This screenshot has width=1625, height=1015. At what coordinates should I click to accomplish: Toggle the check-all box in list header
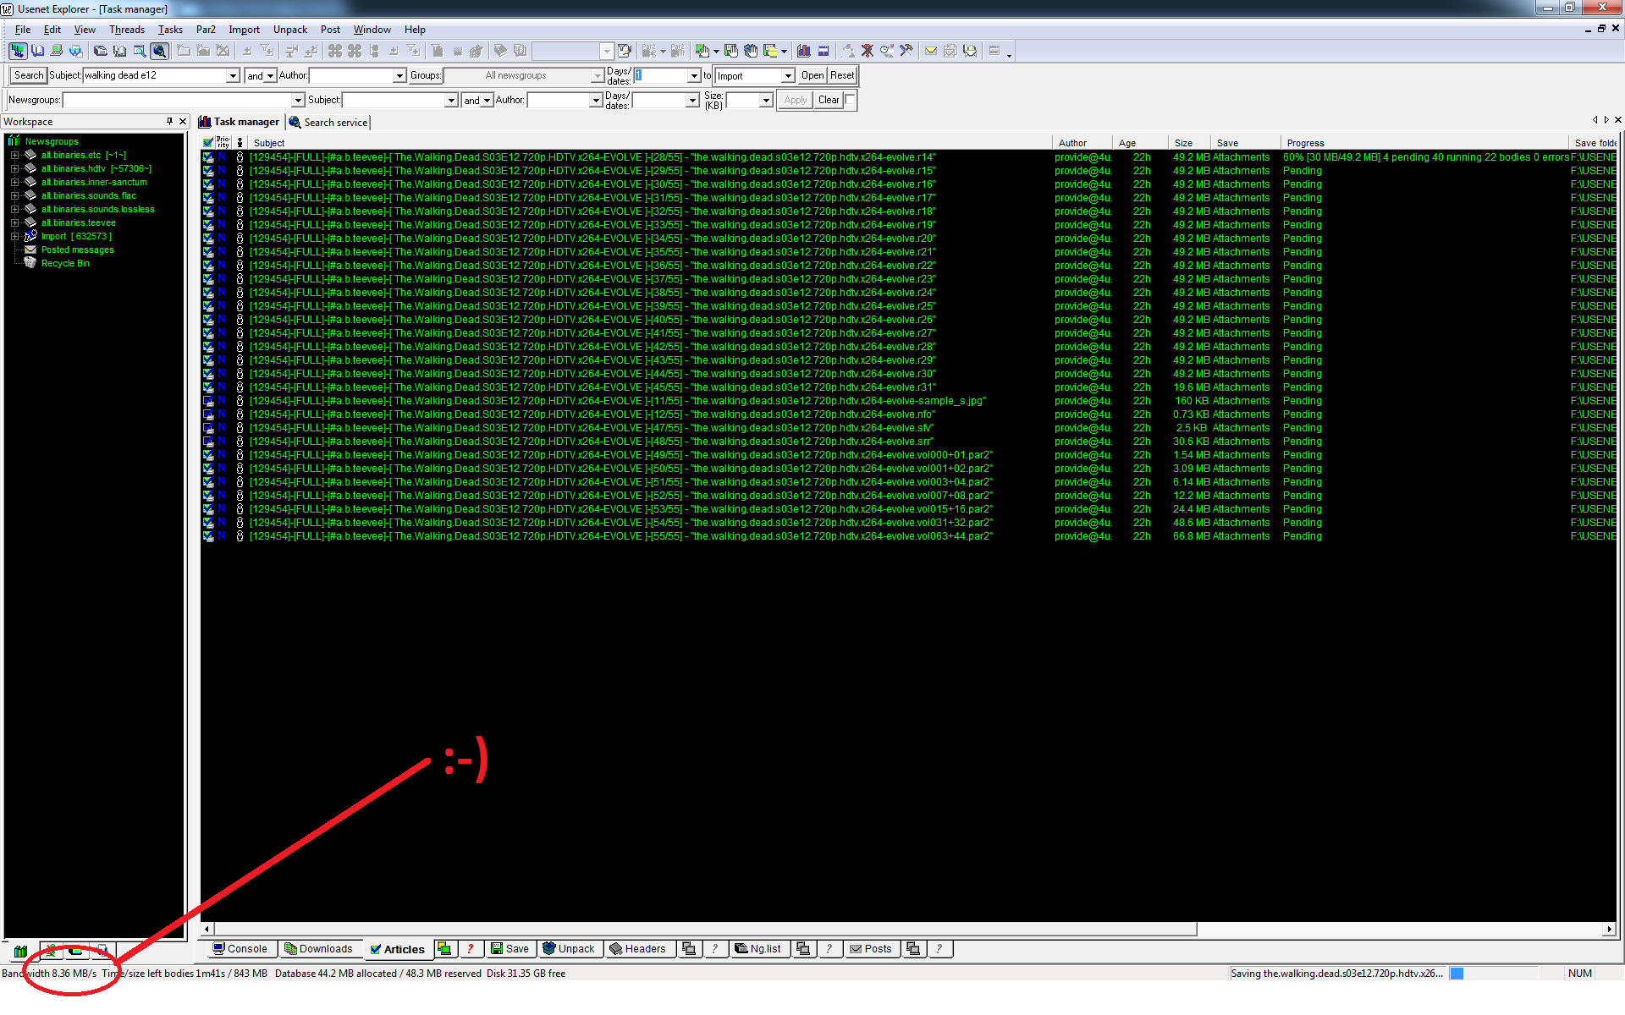[208, 143]
